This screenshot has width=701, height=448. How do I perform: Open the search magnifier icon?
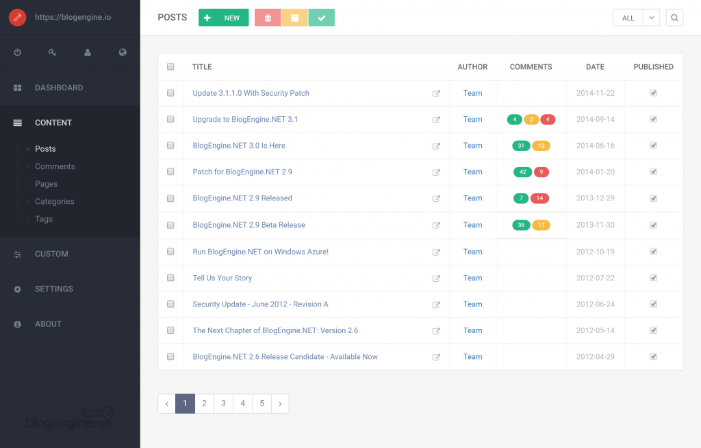click(674, 17)
